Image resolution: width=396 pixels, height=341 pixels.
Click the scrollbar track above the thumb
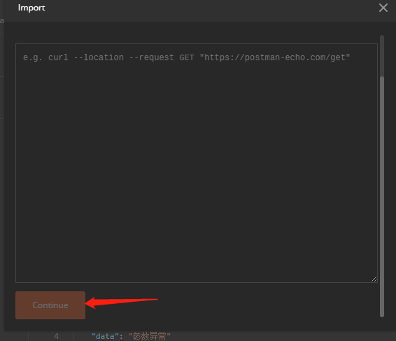tap(382, 55)
